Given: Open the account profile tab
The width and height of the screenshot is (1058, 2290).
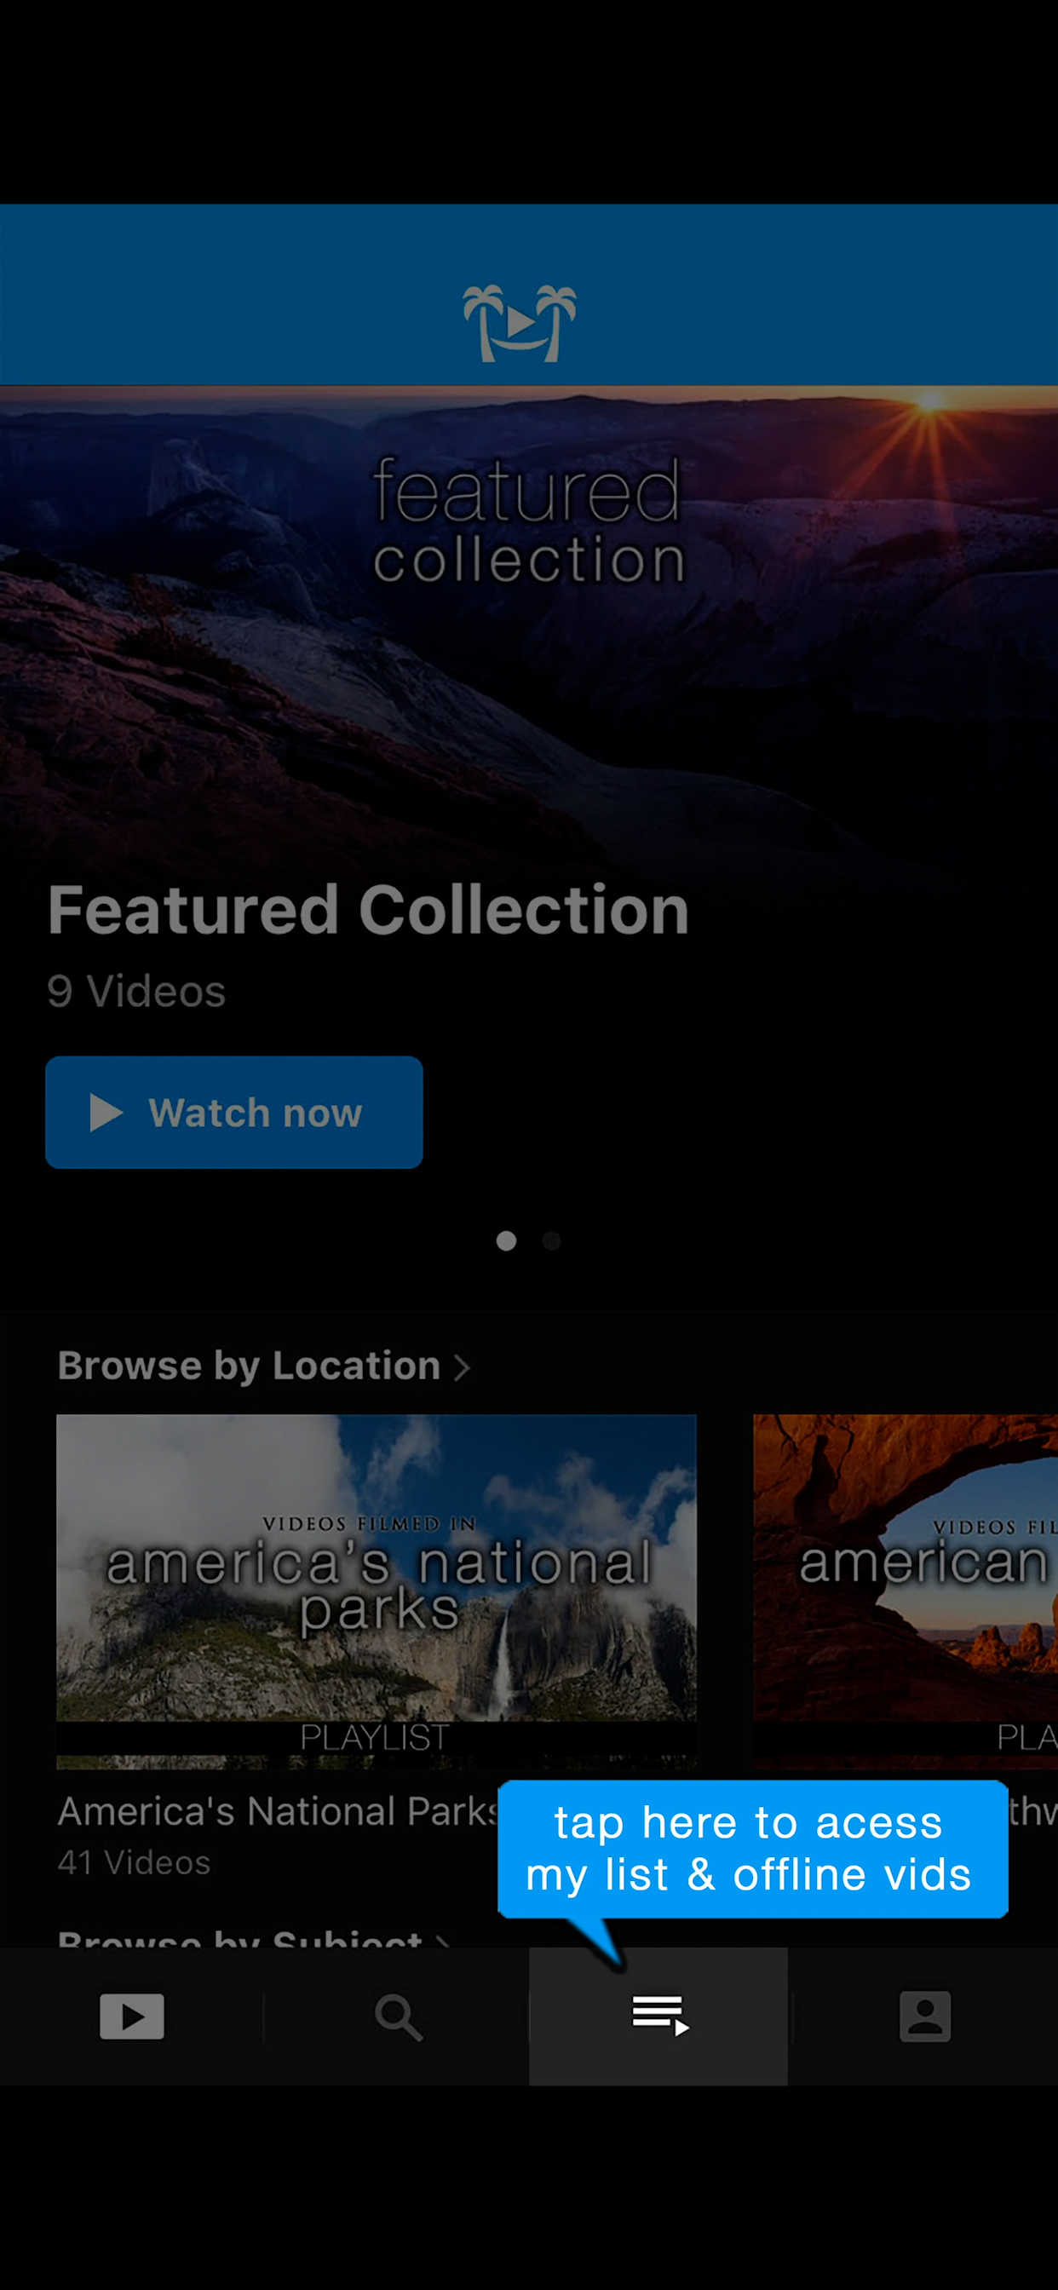Looking at the screenshot, I should point(924,2017).
